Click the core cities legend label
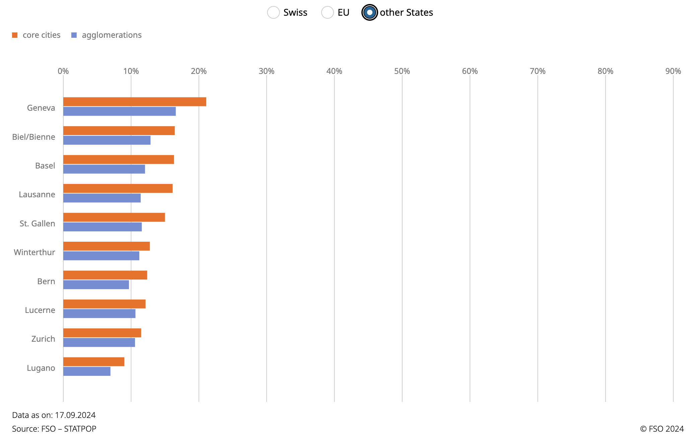Viewport: 694px width, 442px height. coord(42,35)
